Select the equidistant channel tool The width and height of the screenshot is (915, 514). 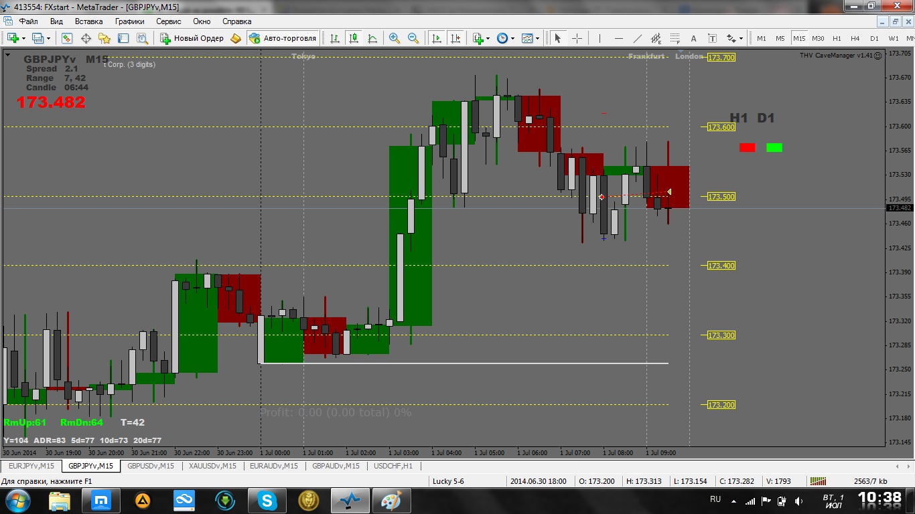pos(656,38)
